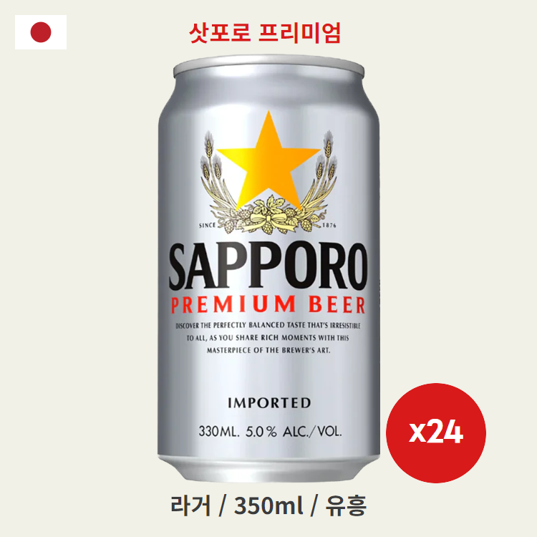Click the IMPORTED label on the can
Screen dimensions: 537x537
coord(269,402)
